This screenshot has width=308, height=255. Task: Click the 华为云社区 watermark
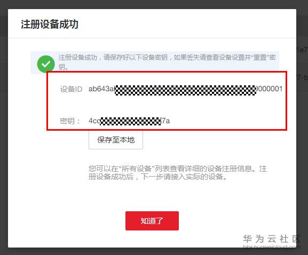[272, 239]
